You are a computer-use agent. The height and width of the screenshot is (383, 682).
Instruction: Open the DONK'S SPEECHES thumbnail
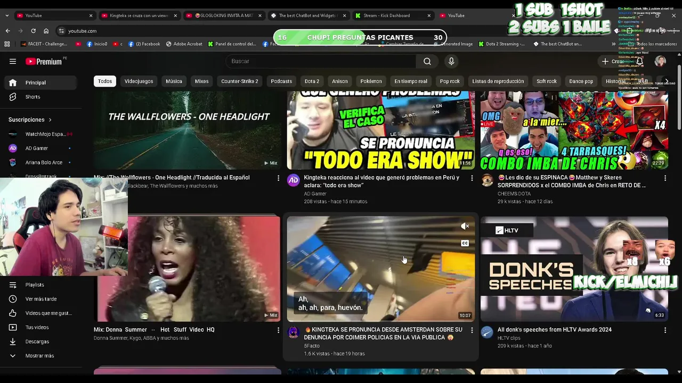tap(574, 269)
